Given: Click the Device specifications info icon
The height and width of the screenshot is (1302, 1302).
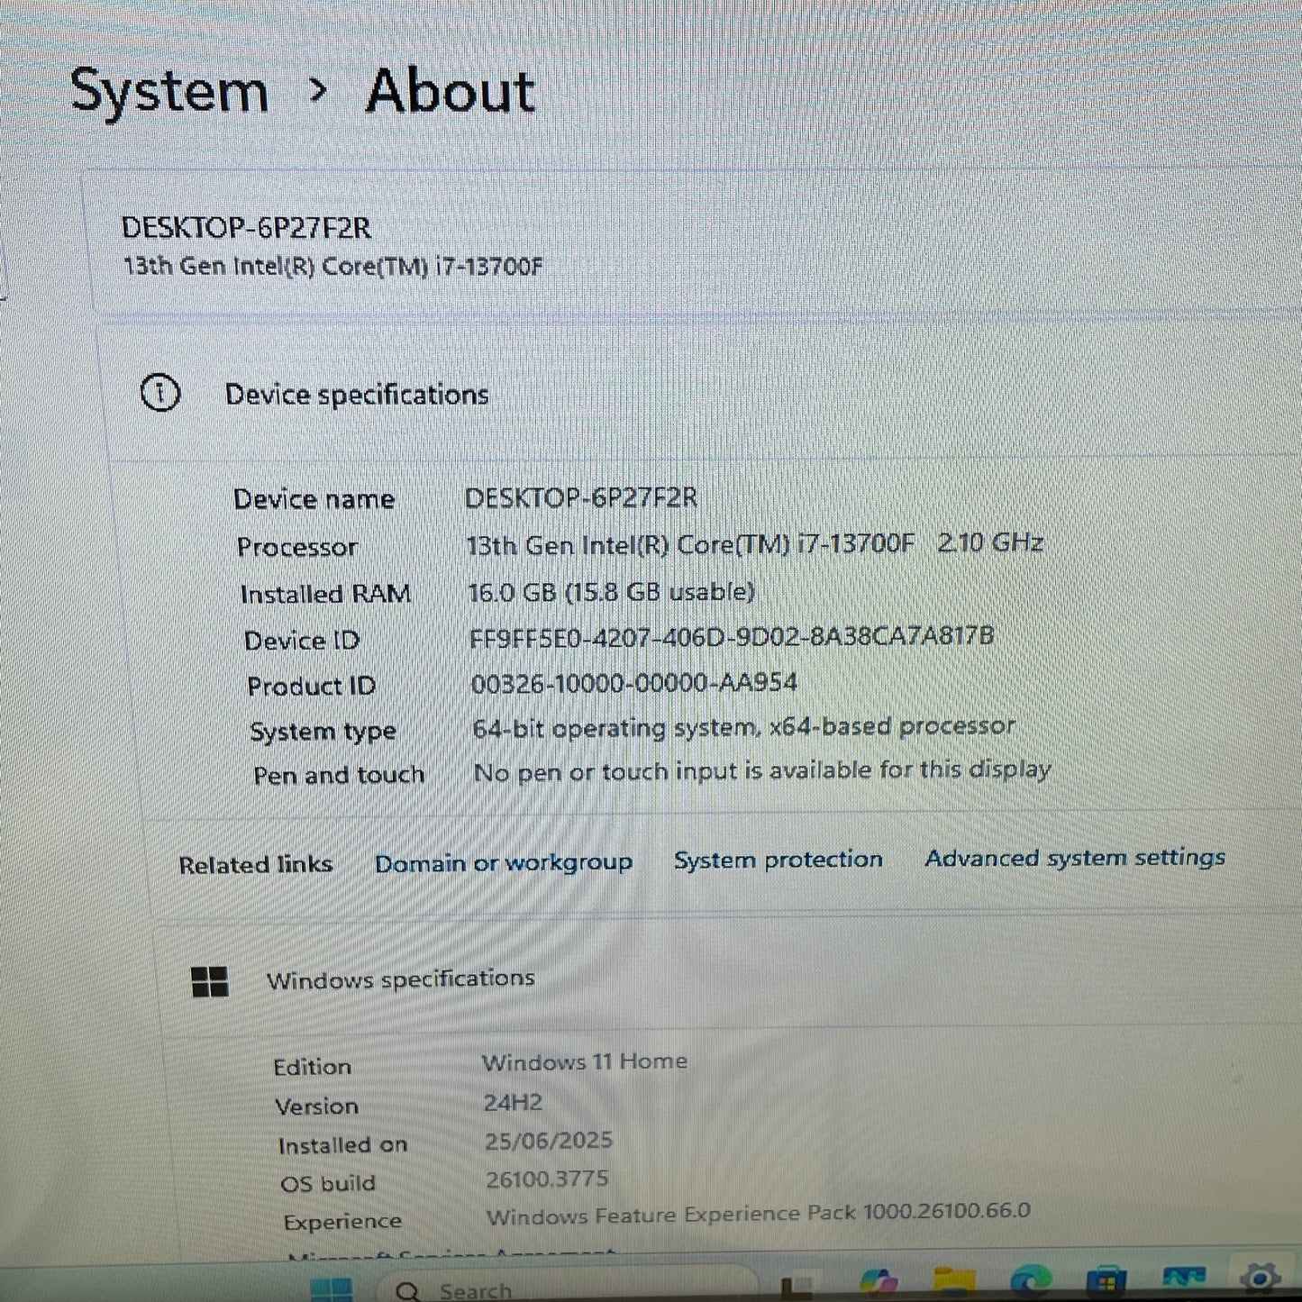Looking at the screenshot, I should (x=161, y=394).
